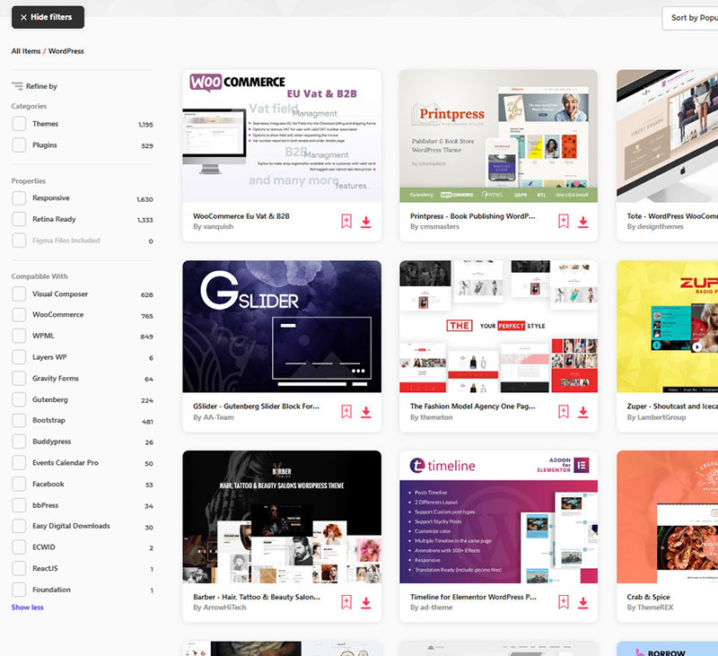
Task: Open WooCommerce EU Vat preview thumbnail
Action: pyautogui.click(x=282, y=136)
